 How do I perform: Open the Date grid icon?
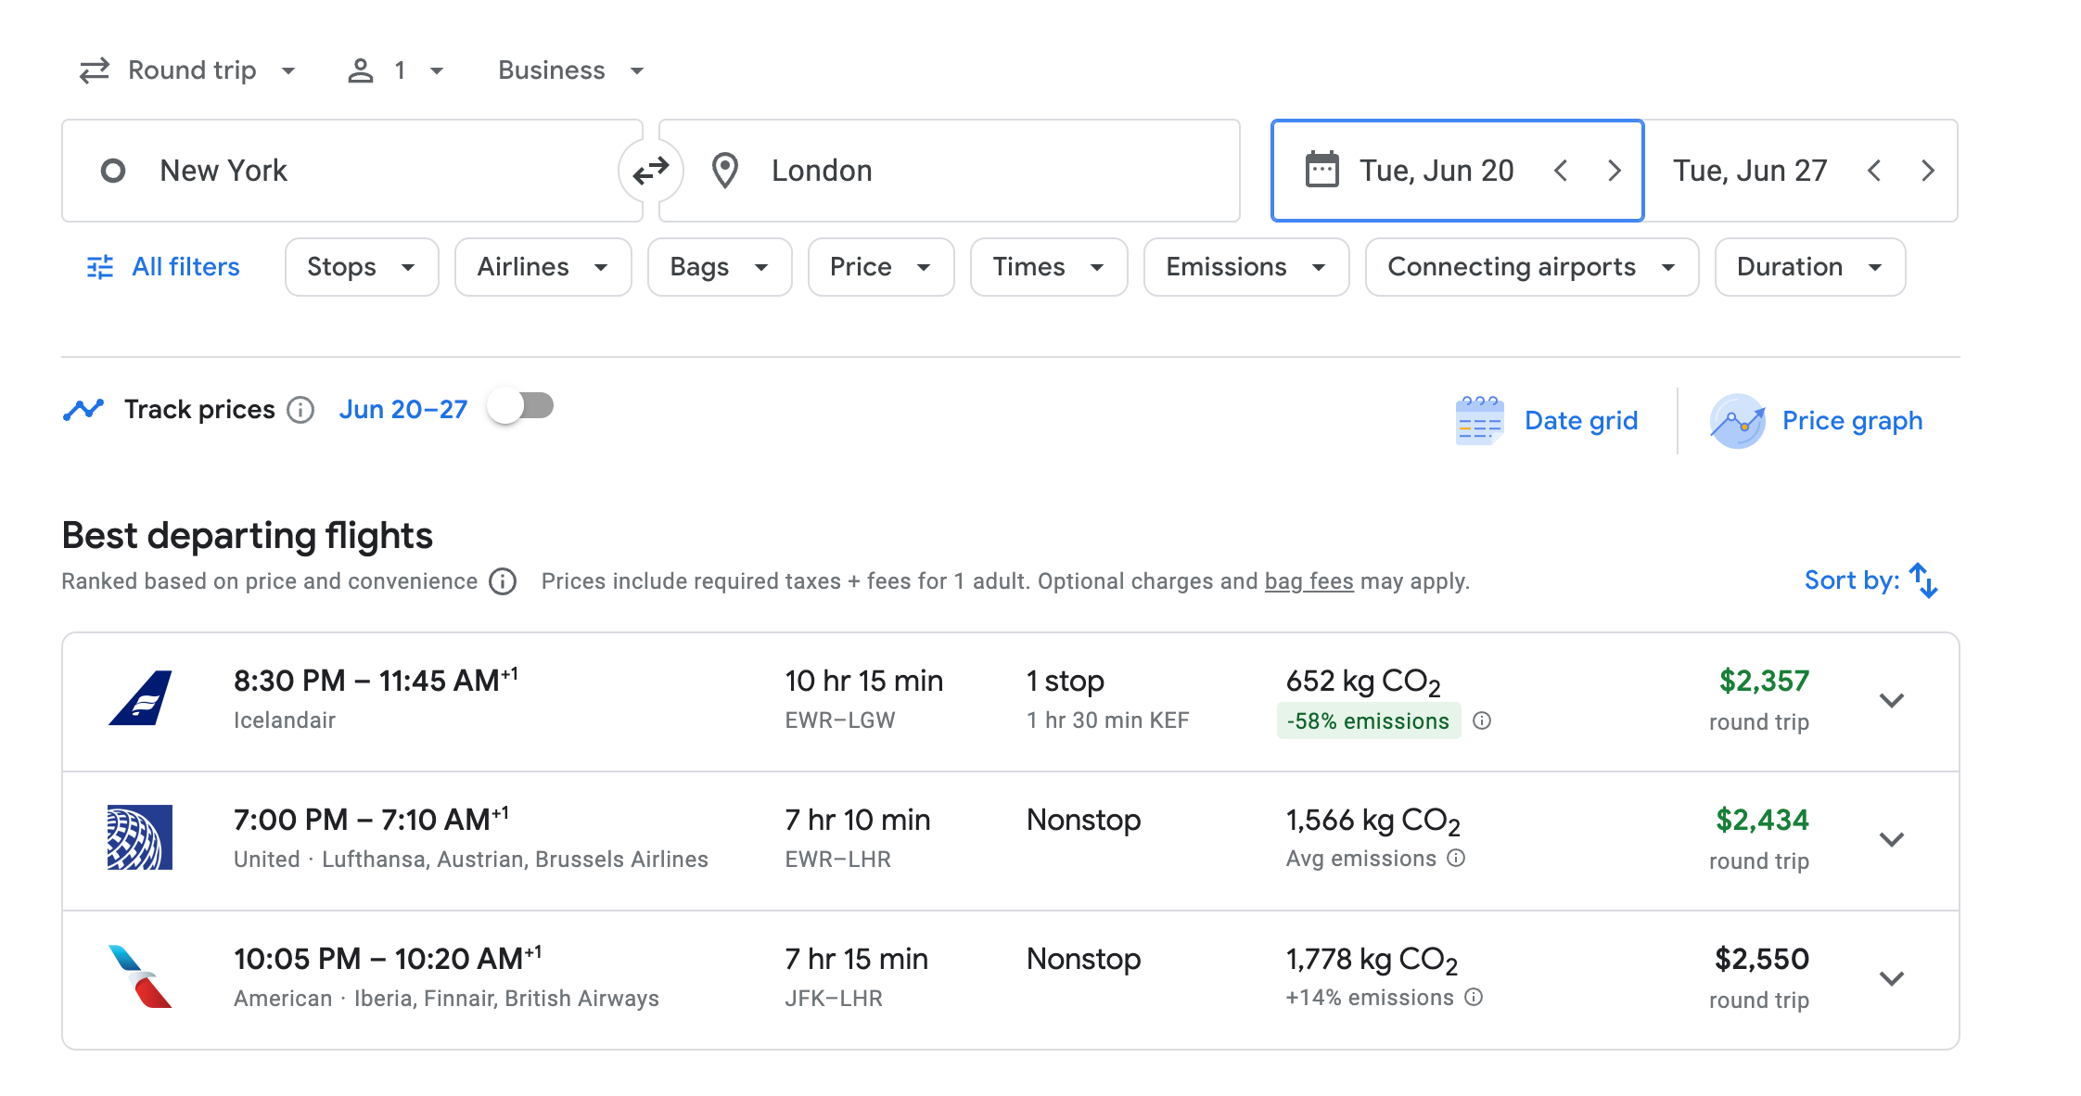pos(1479,421)
